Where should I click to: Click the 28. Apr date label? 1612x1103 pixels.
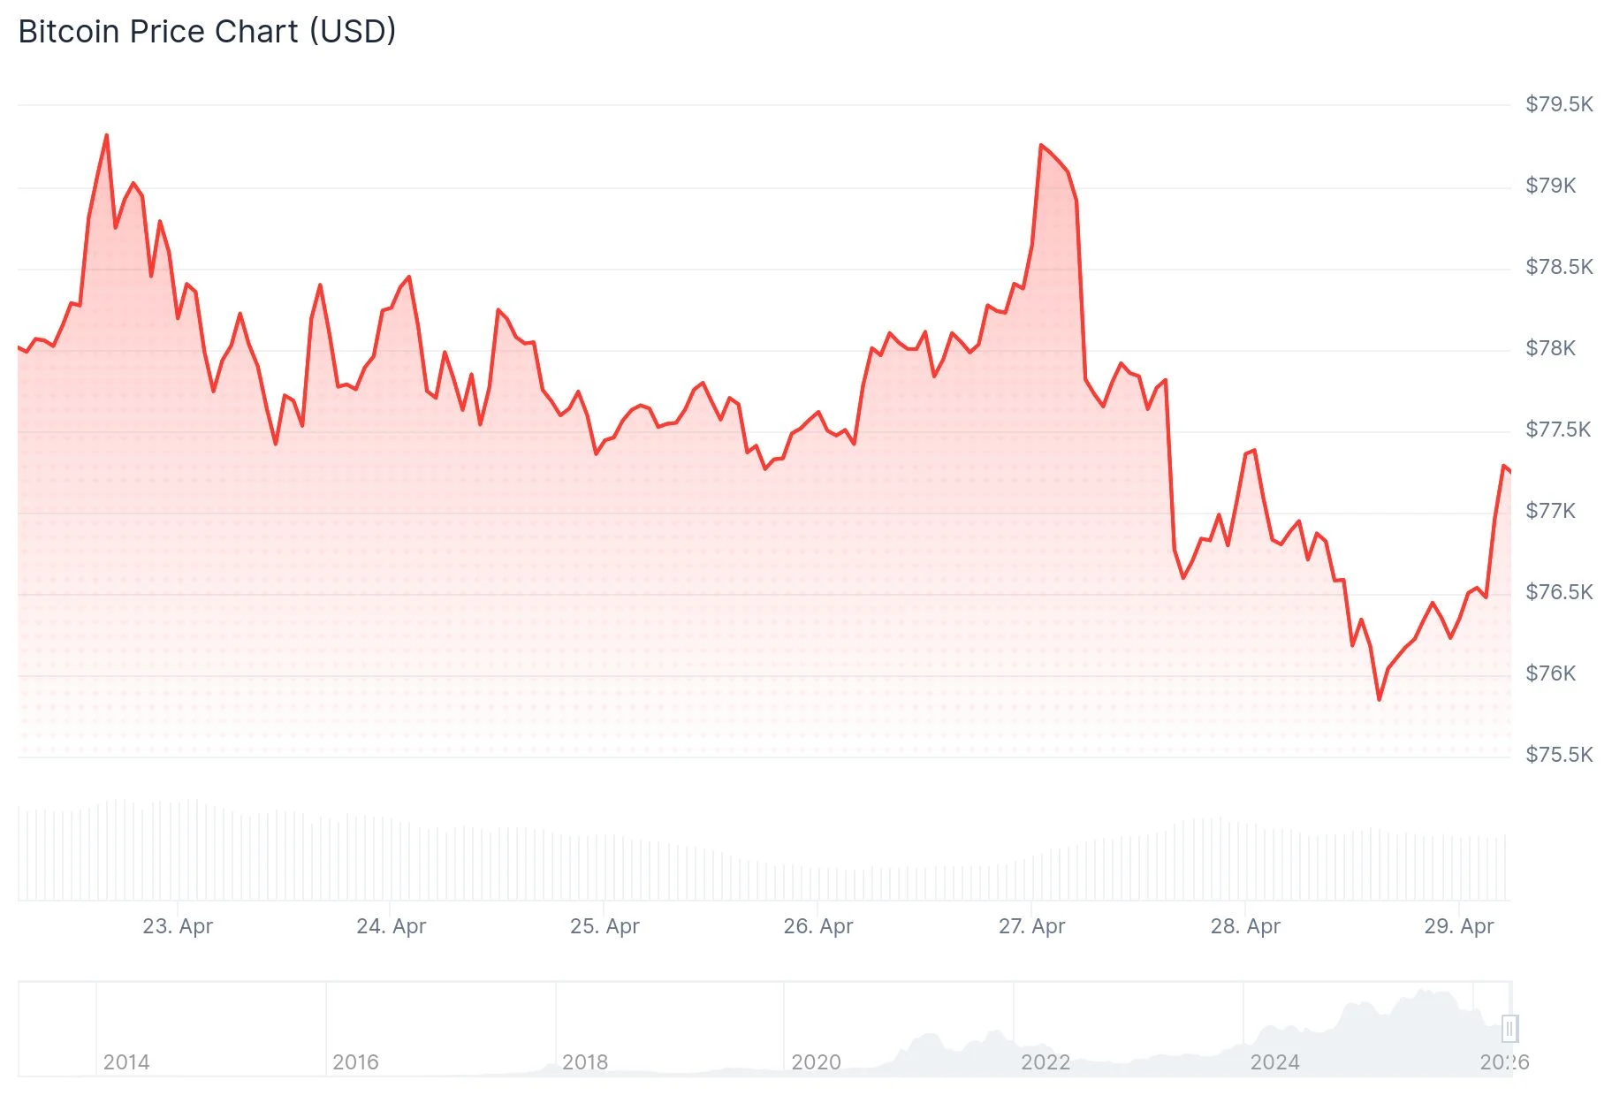pyautogui.click(x=1245, y=926)
